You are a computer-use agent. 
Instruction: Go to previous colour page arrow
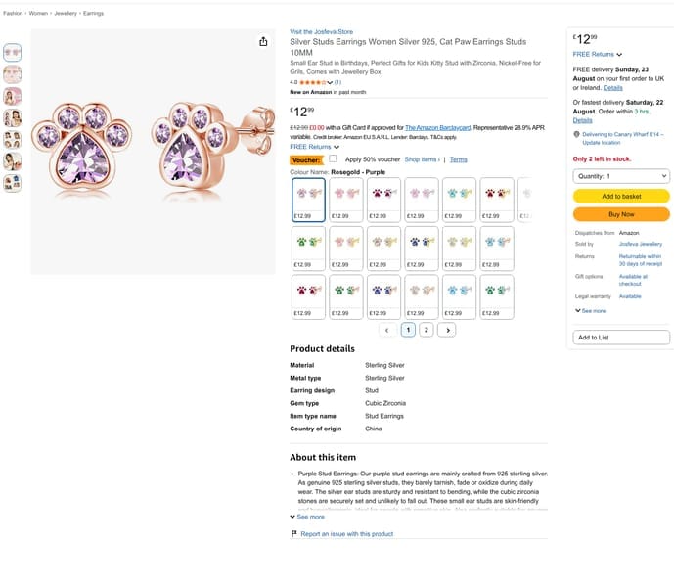(x=387, y=330)
